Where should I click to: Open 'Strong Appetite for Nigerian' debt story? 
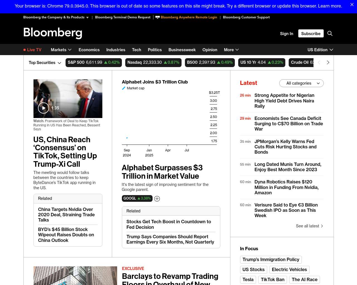tap(284, 101)
